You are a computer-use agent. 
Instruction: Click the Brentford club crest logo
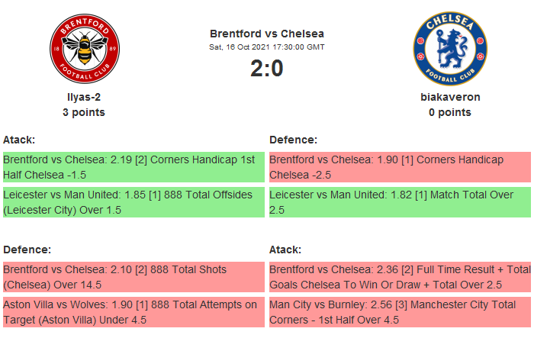click(84, 50)
